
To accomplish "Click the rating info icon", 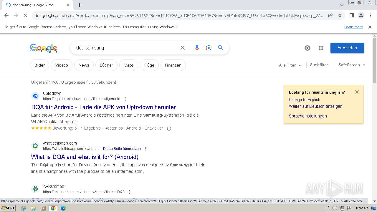I will pos(169,128).
